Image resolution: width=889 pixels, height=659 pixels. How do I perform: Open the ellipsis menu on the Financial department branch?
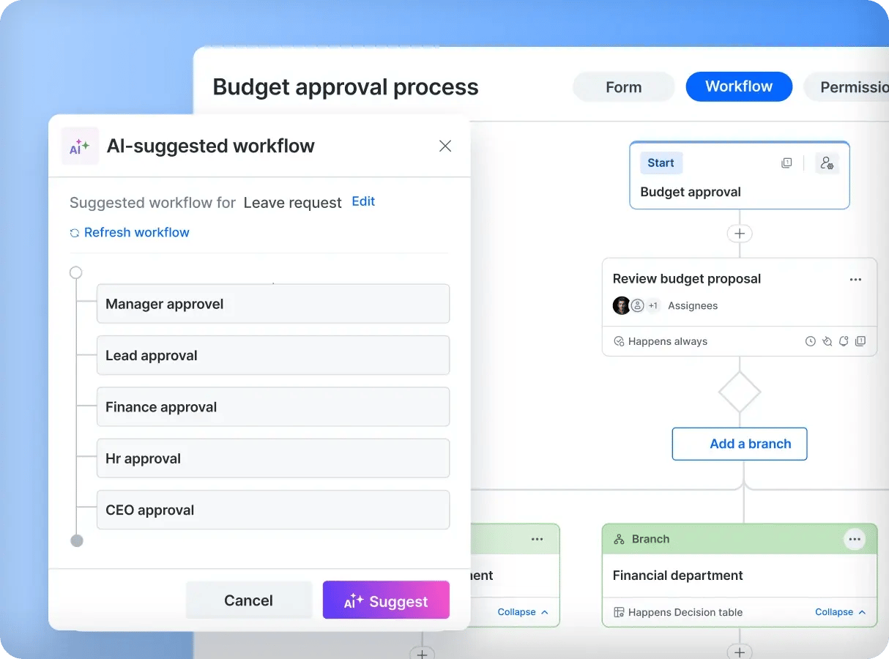[855, 539]
